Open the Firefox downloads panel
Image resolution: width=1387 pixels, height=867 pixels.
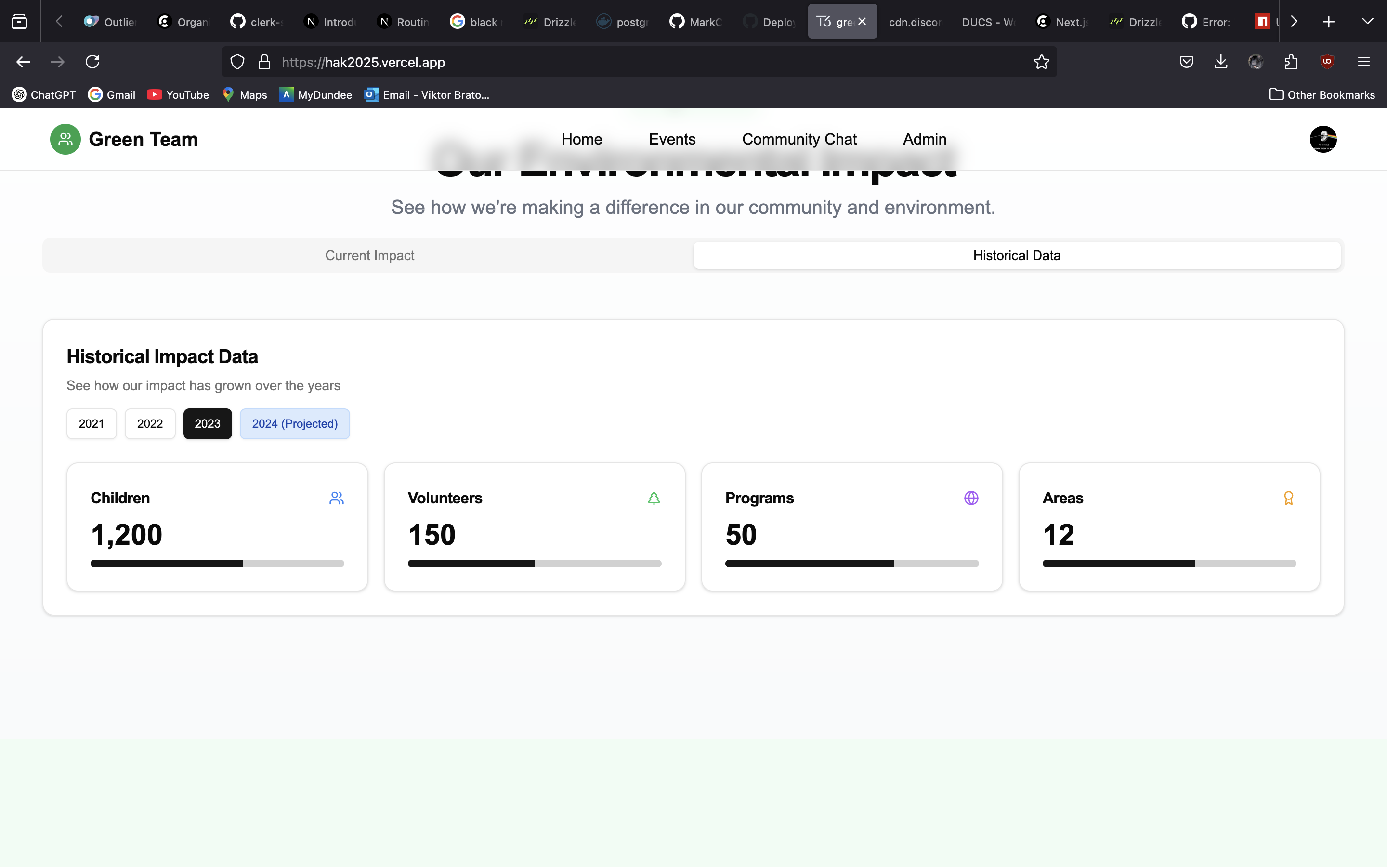[x=1221, y=62]
